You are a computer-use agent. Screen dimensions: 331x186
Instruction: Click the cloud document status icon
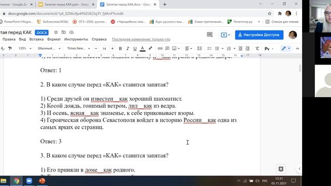click(x=71, y=32)
